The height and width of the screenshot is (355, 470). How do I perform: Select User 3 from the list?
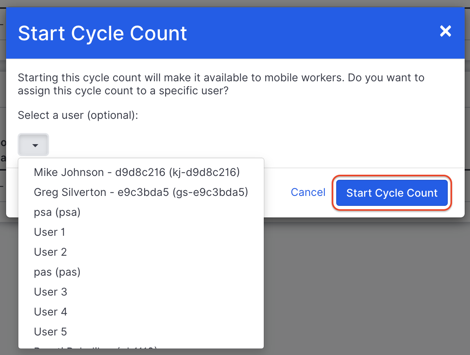click(50, 292)
